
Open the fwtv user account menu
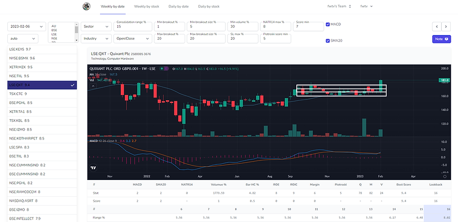pyautogui.click(x=367, y=6)
